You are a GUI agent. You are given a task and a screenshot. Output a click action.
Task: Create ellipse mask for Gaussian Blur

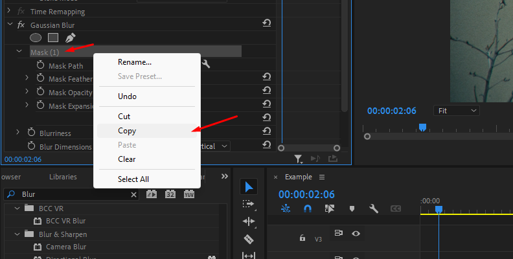36,38
